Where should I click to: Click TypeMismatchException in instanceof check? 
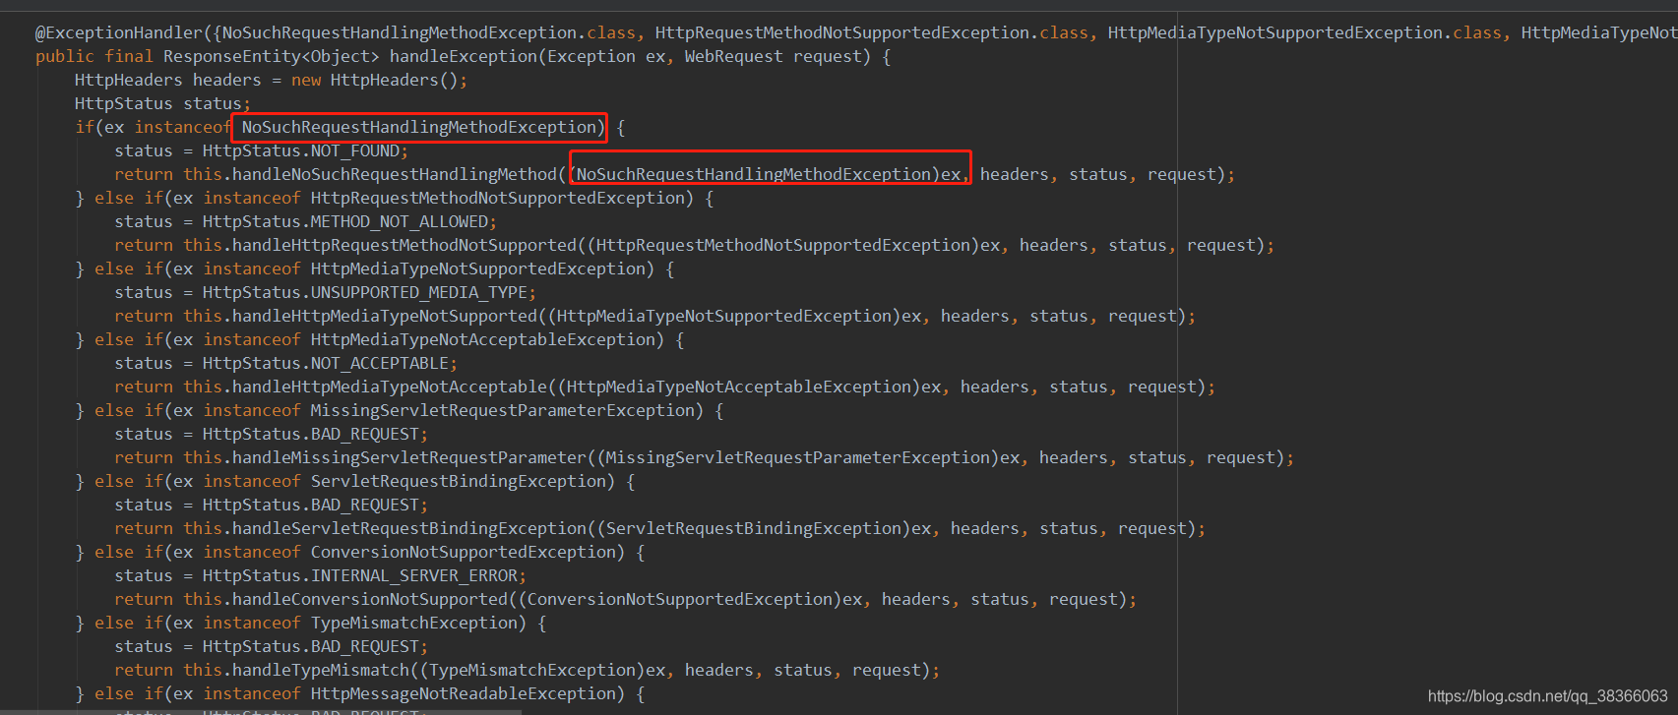pos(413,624)
